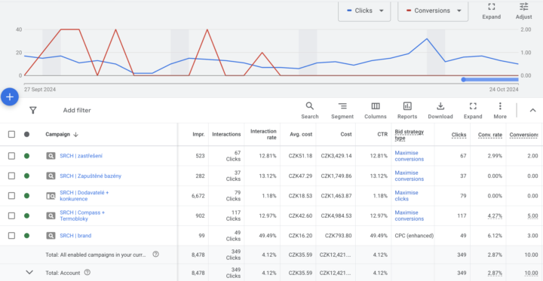The width and height of the screenshot is (543, 281).
Task: Click the Download icon
Action: coord(440,106)
